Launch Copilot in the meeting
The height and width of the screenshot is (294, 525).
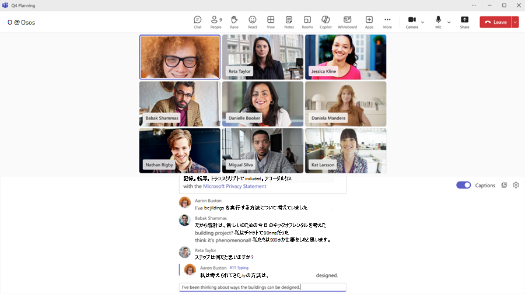(x=325, y=22)
